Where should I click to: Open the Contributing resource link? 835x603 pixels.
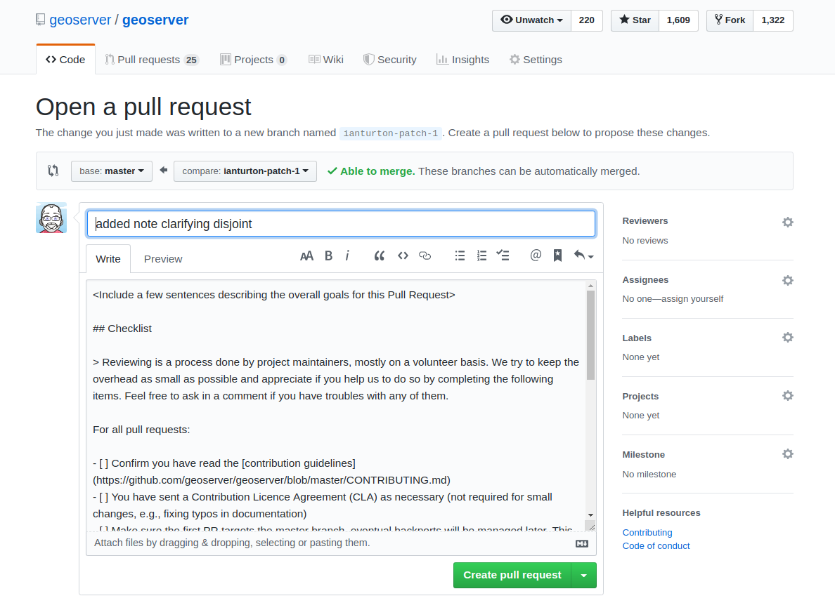647,532
